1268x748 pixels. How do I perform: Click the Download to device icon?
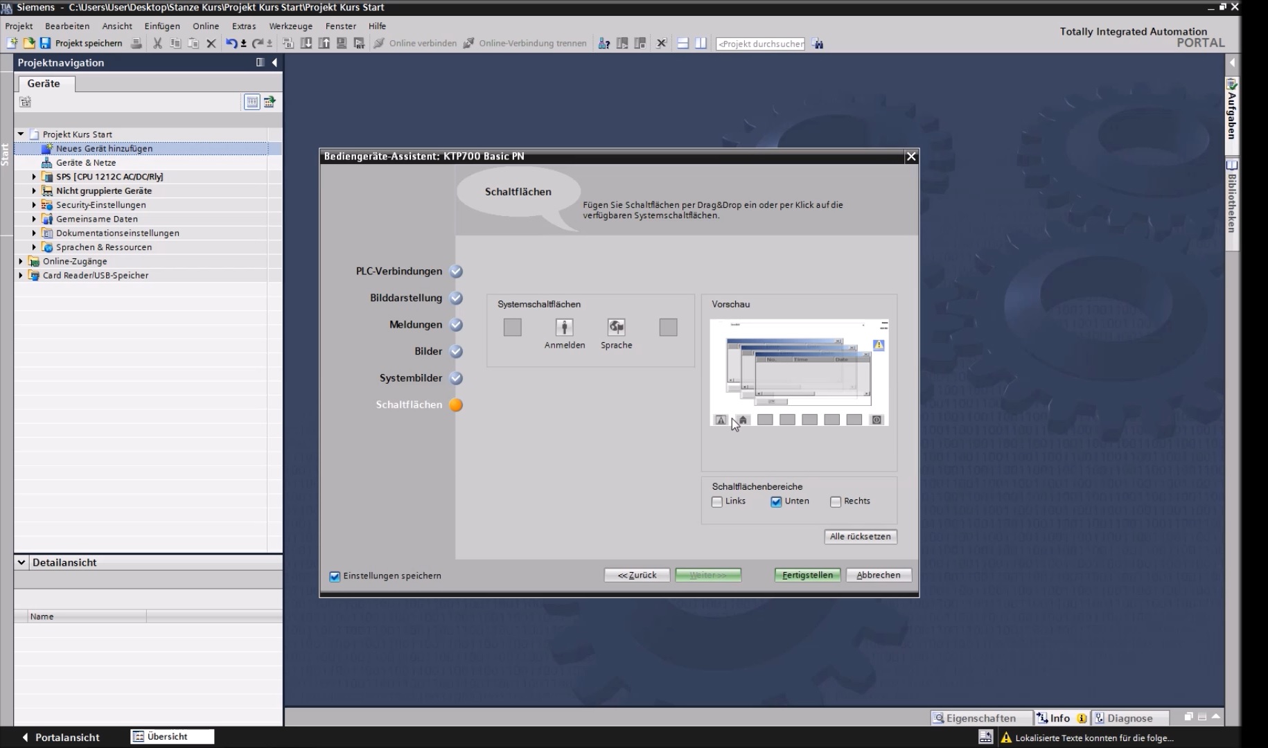pos(306,43)
